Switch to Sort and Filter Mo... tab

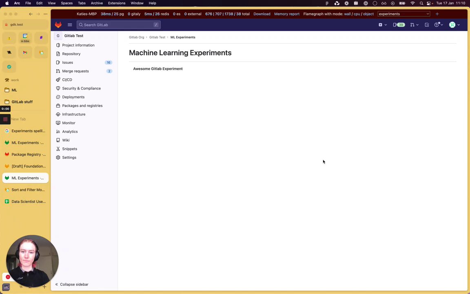point(25,190)
